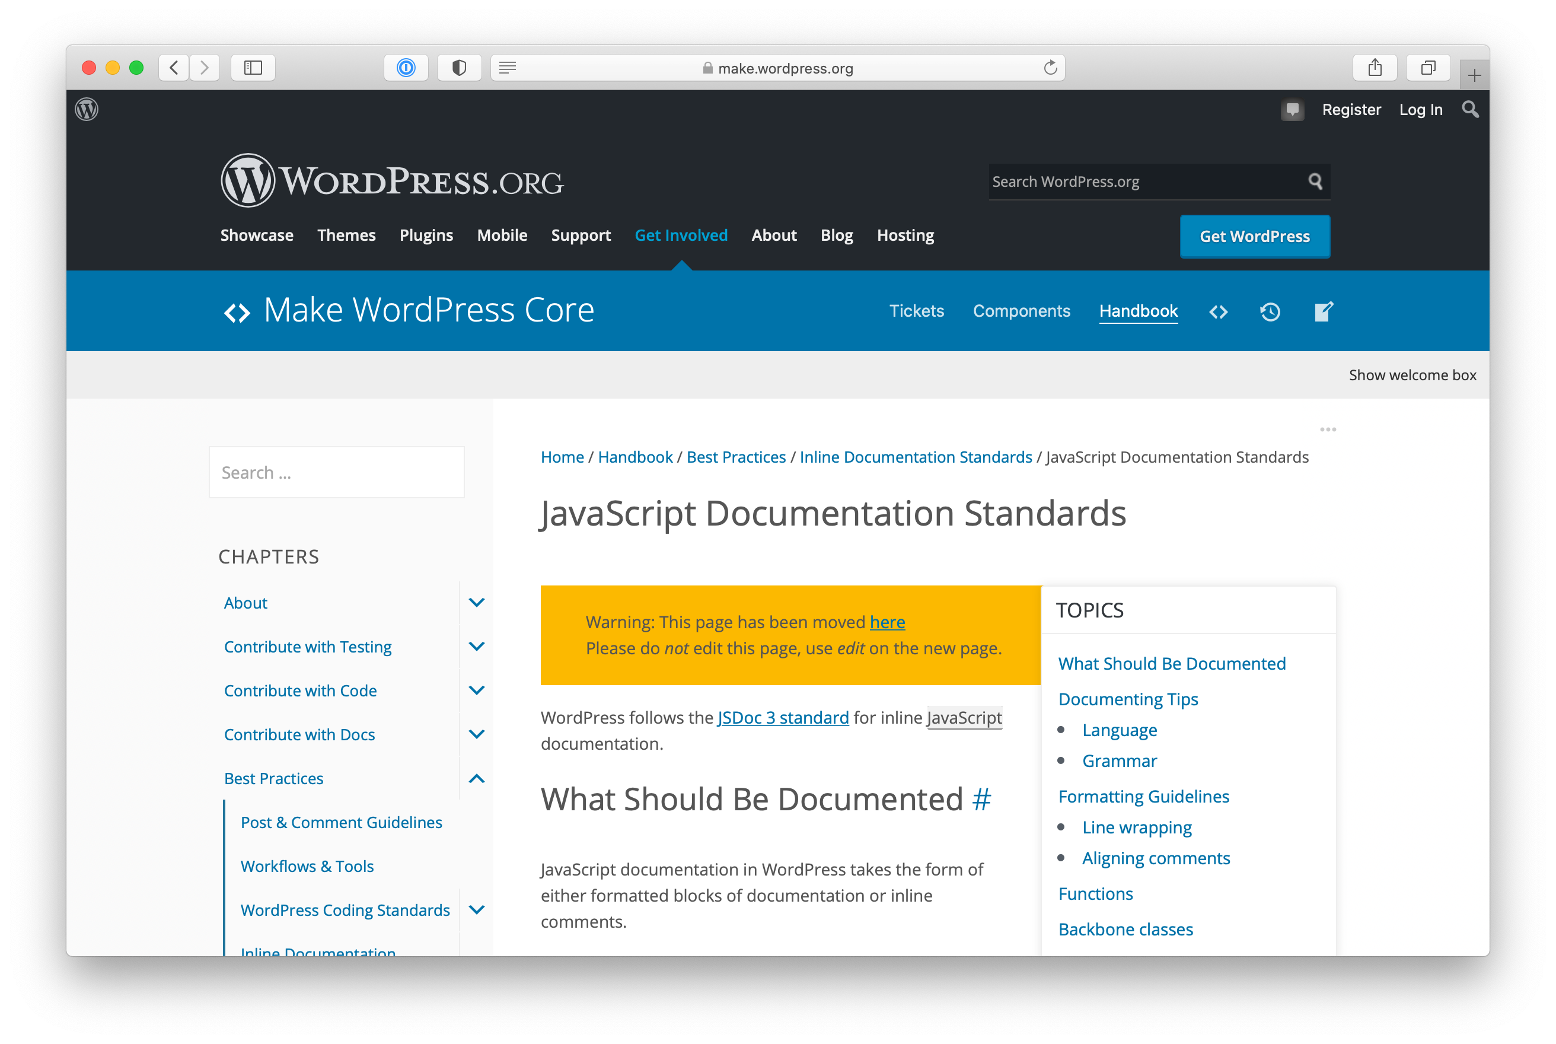
Task: Select Plugins in main navigation
Action: tap(426, 235)
